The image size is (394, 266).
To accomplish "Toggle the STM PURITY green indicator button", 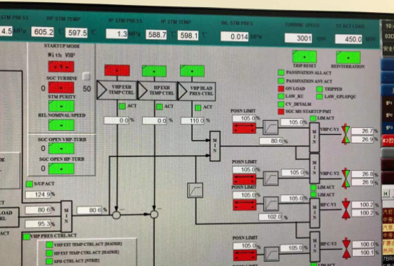I will tap(61, 106).
